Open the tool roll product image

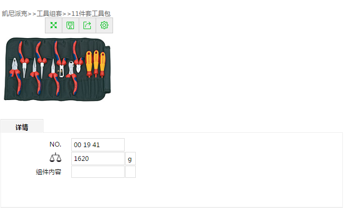pos(57,69)
